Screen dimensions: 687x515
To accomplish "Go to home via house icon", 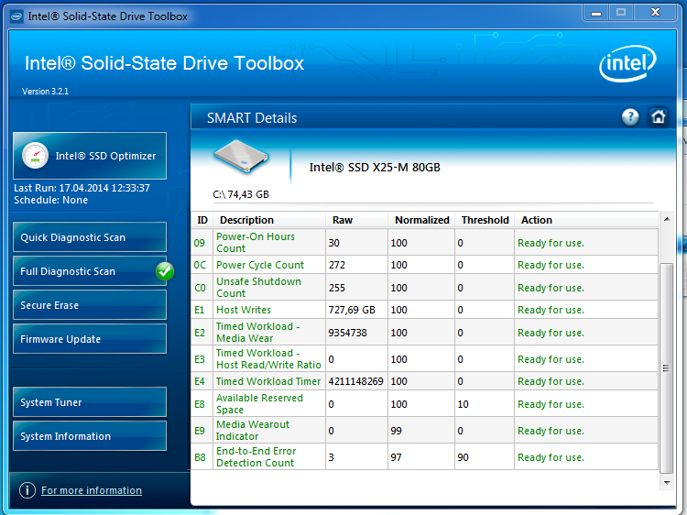I will click(x=658, y=117).
